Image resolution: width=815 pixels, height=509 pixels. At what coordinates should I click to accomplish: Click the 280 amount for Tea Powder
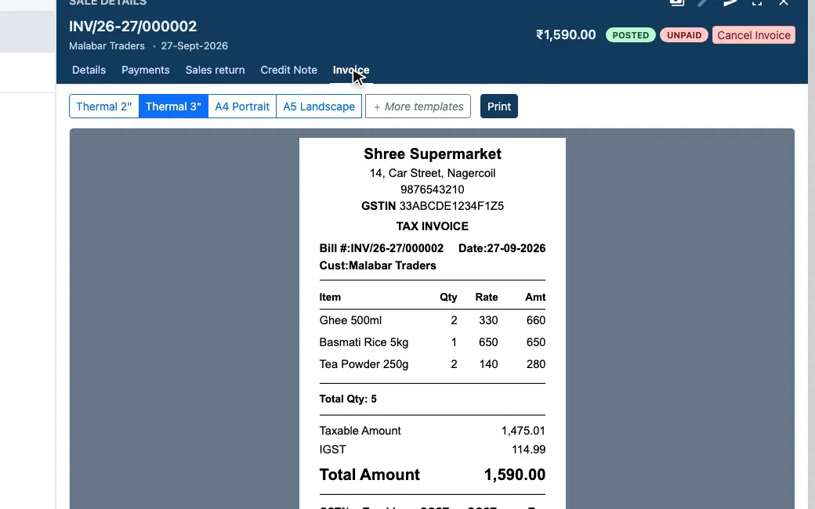coord(536,364)
